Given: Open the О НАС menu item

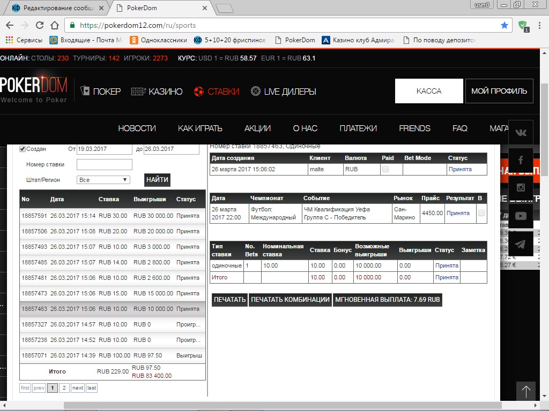Looking at the screenshot, I should 305,128.
